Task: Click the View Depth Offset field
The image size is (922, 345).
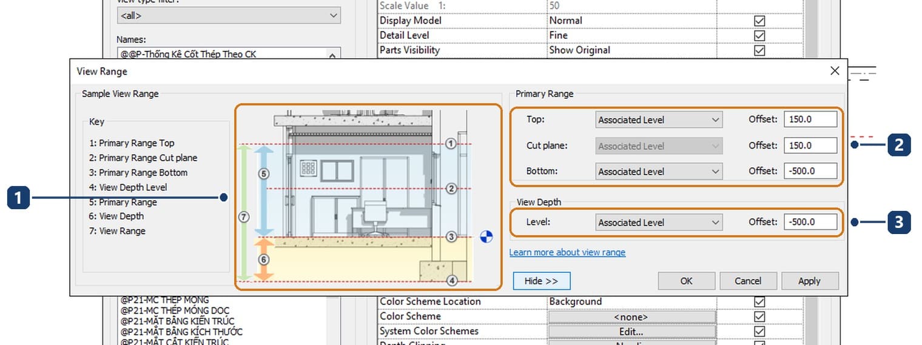Action: pos(810,222)
